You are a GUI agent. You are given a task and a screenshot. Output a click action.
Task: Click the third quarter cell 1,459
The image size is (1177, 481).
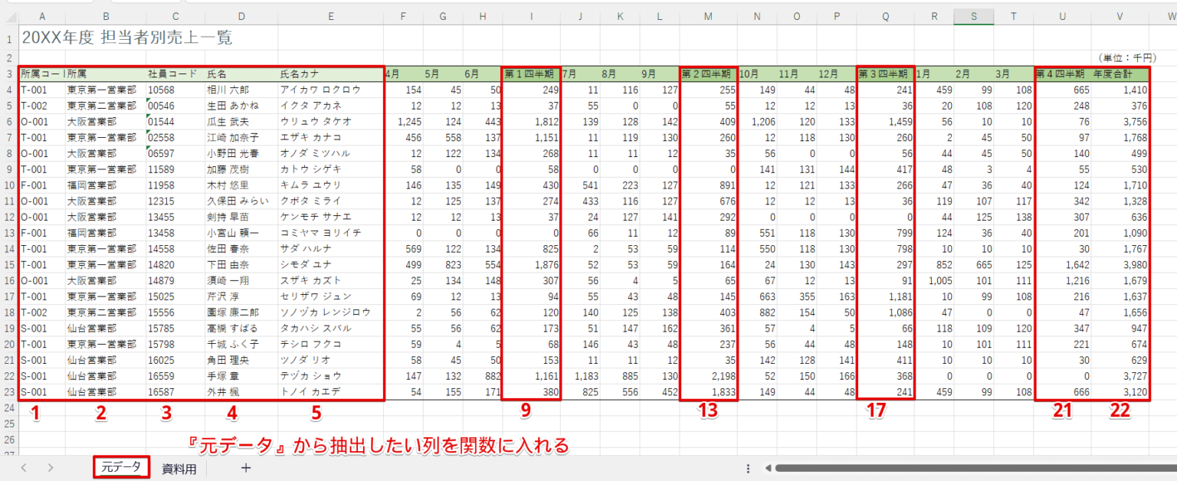click(x=885, y=122)
